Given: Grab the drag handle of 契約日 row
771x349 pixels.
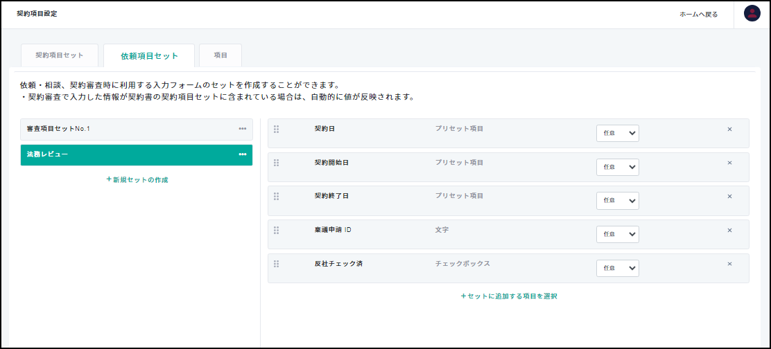Looking at the screenshot, I should click(x=277, y=129).
